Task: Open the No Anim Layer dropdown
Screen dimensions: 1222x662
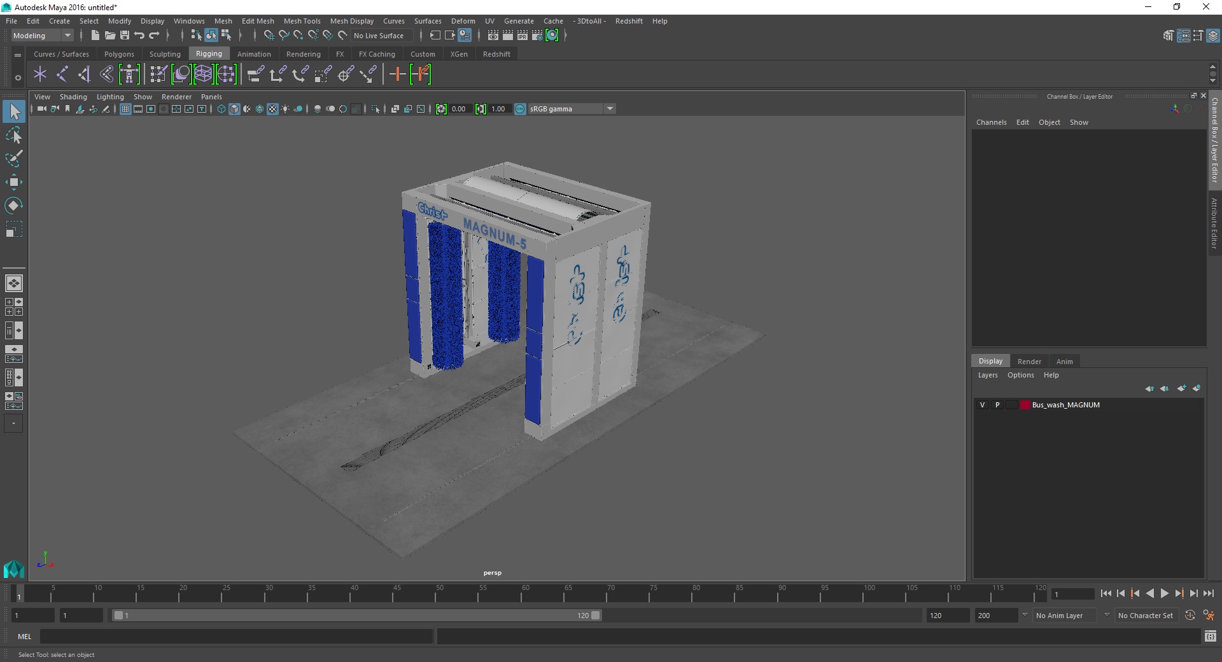Action: pos(1064,616)
